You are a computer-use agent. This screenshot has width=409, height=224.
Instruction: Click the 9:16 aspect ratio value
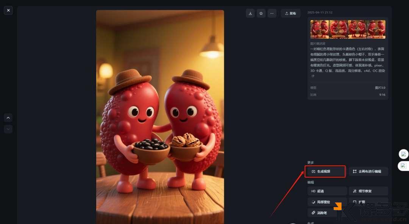point(382,95)
